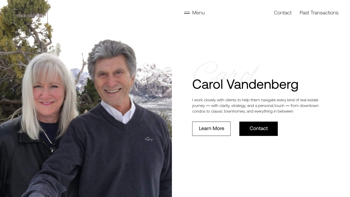Click the 'Your Logo Here' logo
The image size is (350, 197).
pos(30,16)
